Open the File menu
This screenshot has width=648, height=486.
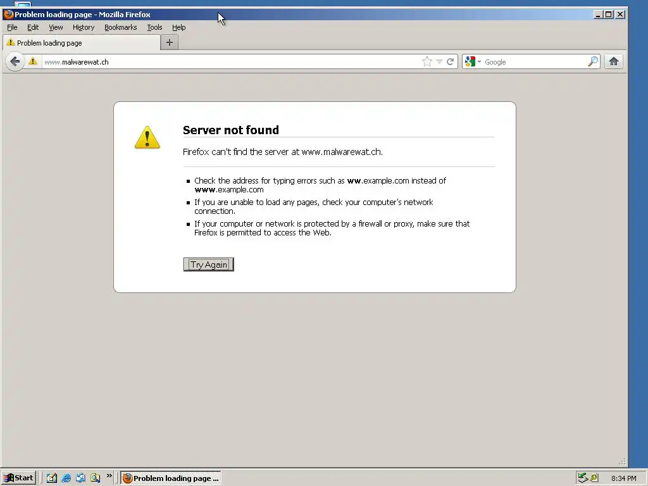click(x=12, y=27)
